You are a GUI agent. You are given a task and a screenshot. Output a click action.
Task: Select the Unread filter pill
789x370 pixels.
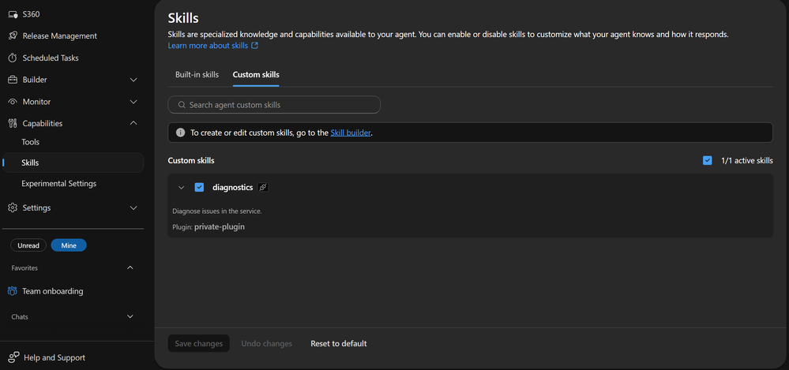coord(28,245)
